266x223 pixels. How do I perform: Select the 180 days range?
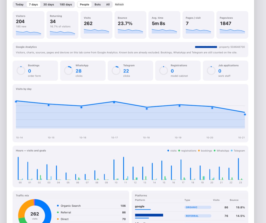[x=66, y=4]
